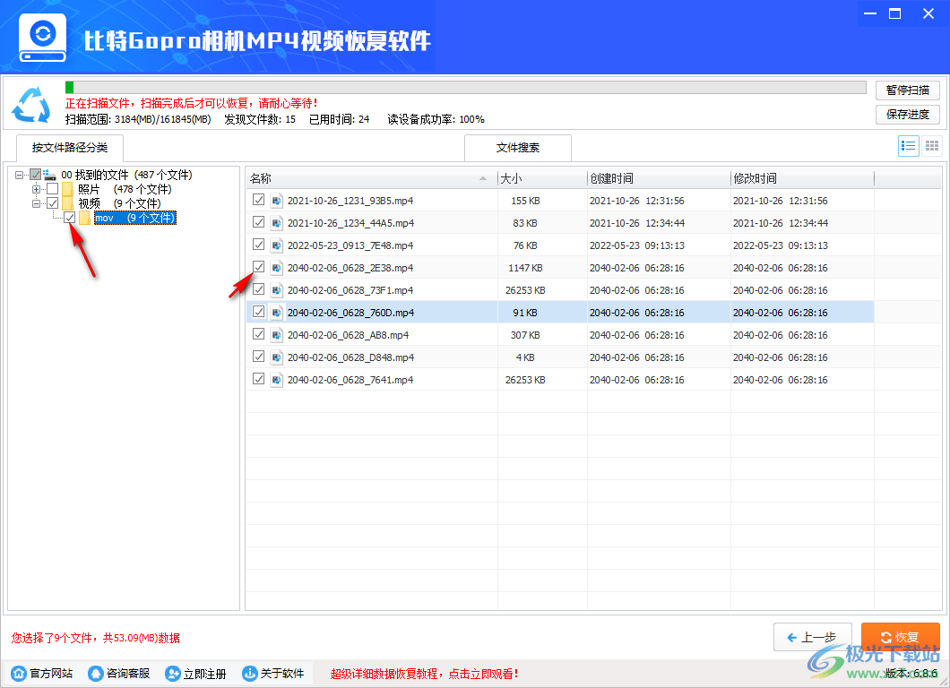Click the app logo drive icon
Screen dimensions: 950x688
(x=42, y=38)
